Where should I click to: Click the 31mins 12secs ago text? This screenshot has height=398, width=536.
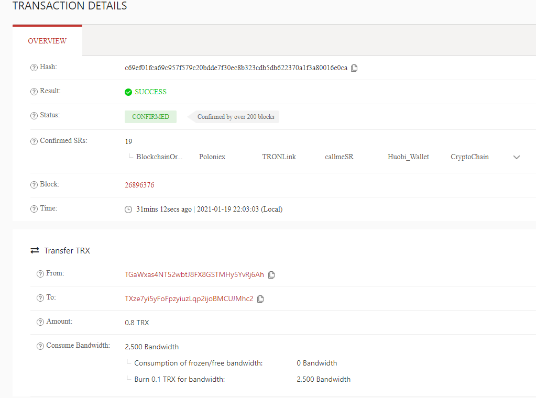(x=164, y=209)
